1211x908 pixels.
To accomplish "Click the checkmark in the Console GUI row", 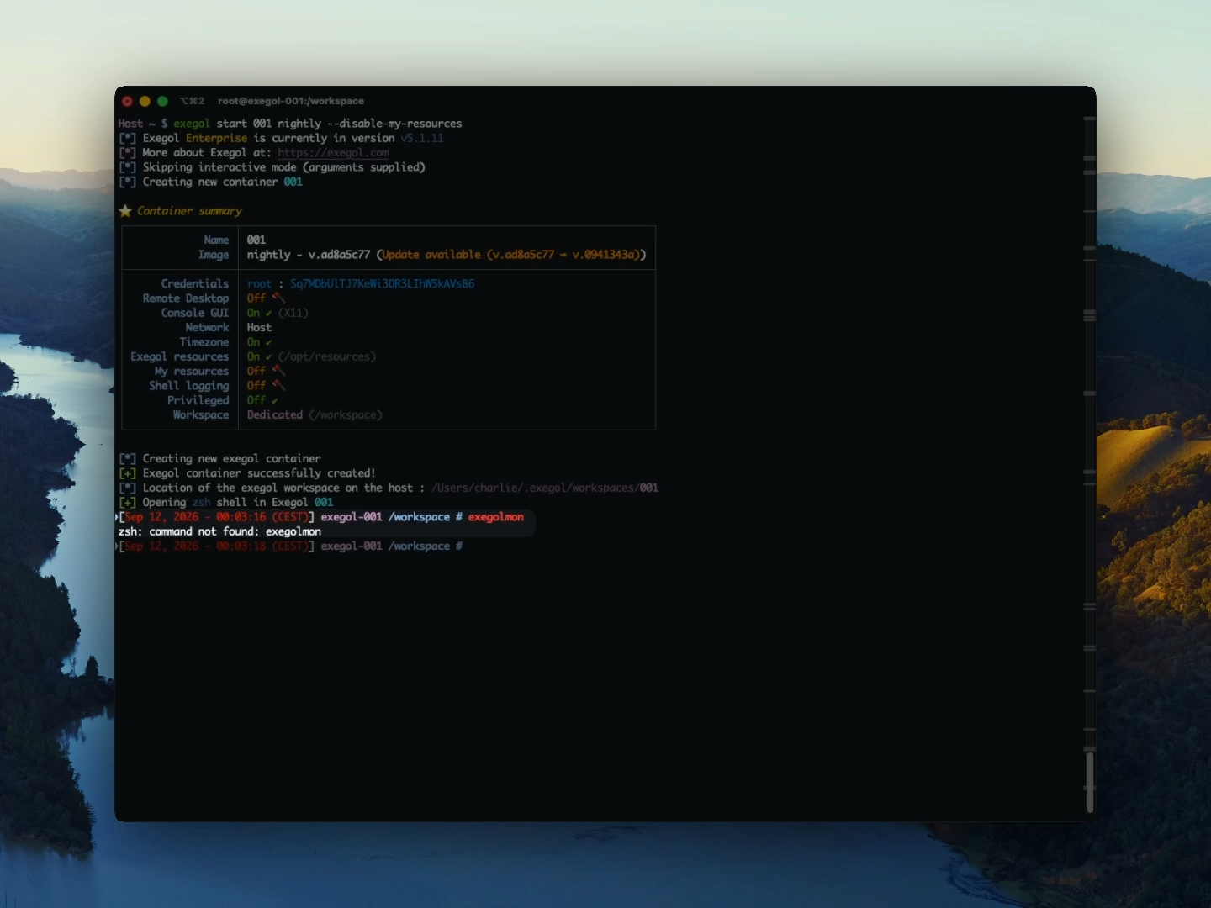I will pos(268,314).
